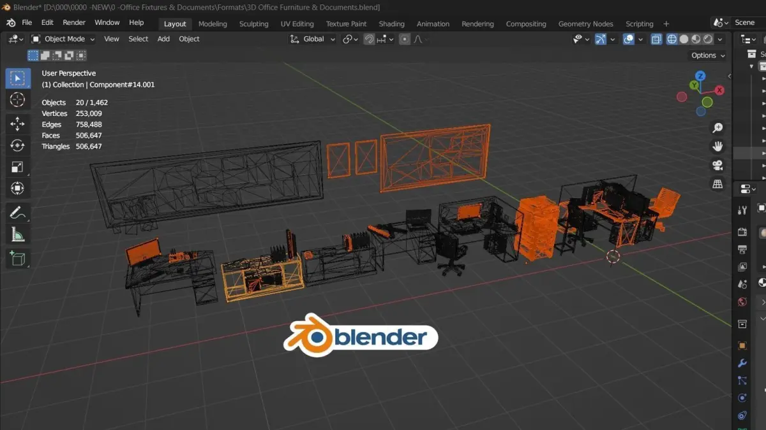
Task: Open the viewport shading options dropdown
Action: pos(720,39)
